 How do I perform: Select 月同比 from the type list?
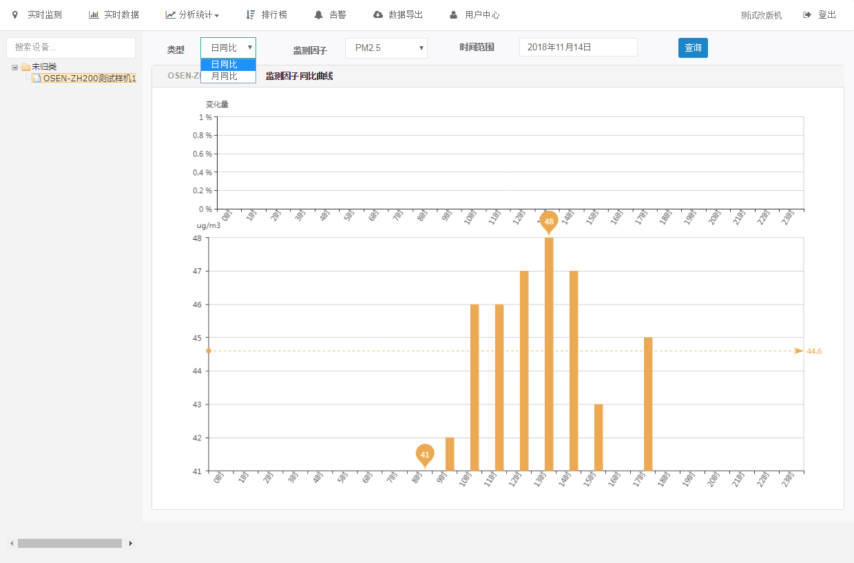click(x=228, y=76)
